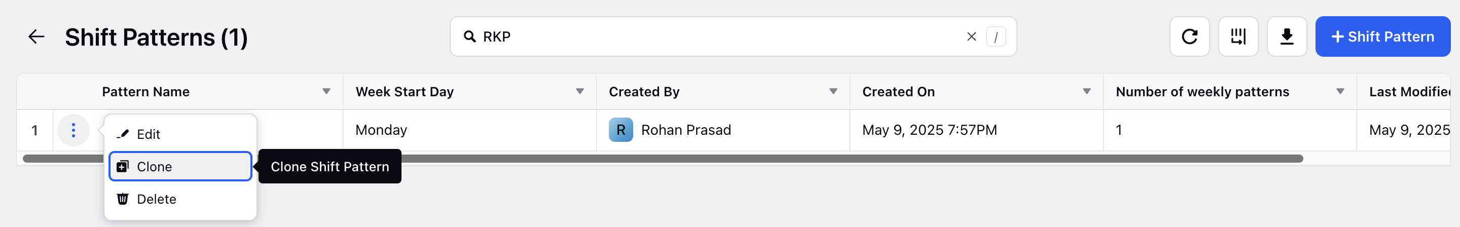Image resolution: width=1460 pixels, height=227 pixels.
Task: Click the refresh icon button
Action: click(1189, 37)
